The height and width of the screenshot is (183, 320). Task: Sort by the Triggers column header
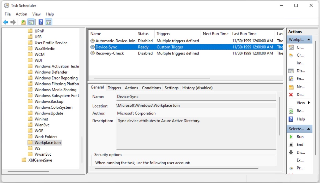click(x=178, y=34)
